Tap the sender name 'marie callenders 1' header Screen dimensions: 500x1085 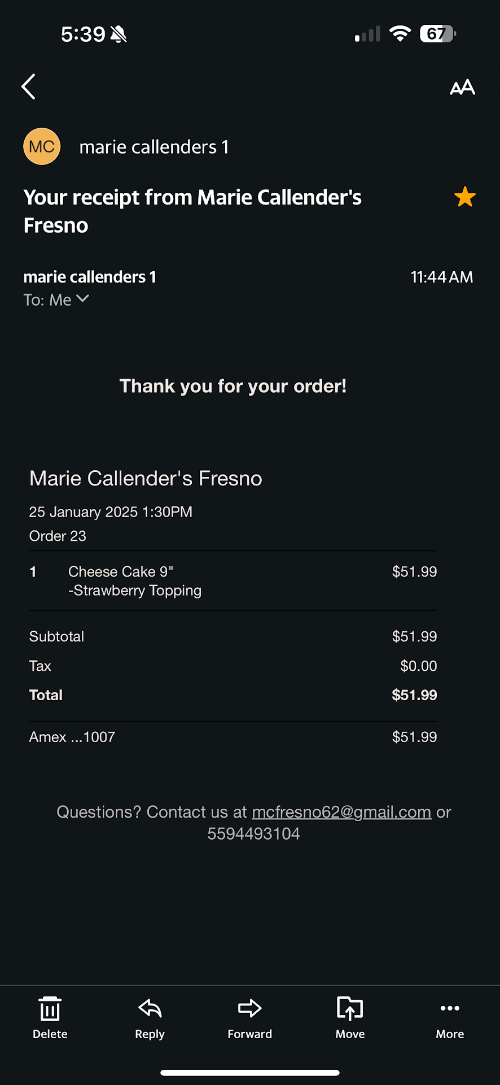pyautogui.click(x=154, y=147)
